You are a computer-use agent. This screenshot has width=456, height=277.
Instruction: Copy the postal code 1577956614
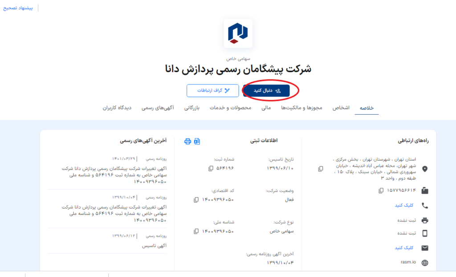click(381, 190)
